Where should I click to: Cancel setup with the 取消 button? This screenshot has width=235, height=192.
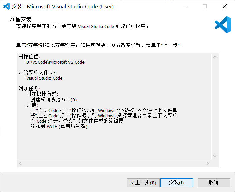click(x=214, y=183)
